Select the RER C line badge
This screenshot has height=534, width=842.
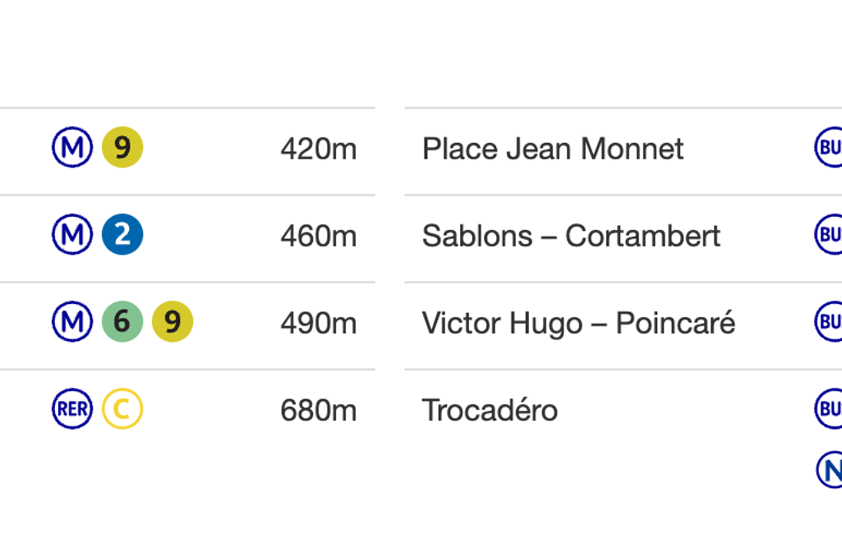122,409
